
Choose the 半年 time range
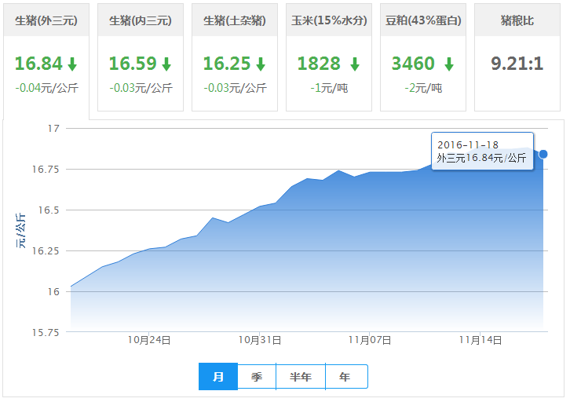tap(301, 377)
